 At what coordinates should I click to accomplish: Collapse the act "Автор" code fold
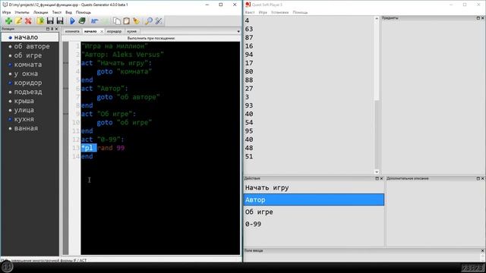[x=65, y=89]
